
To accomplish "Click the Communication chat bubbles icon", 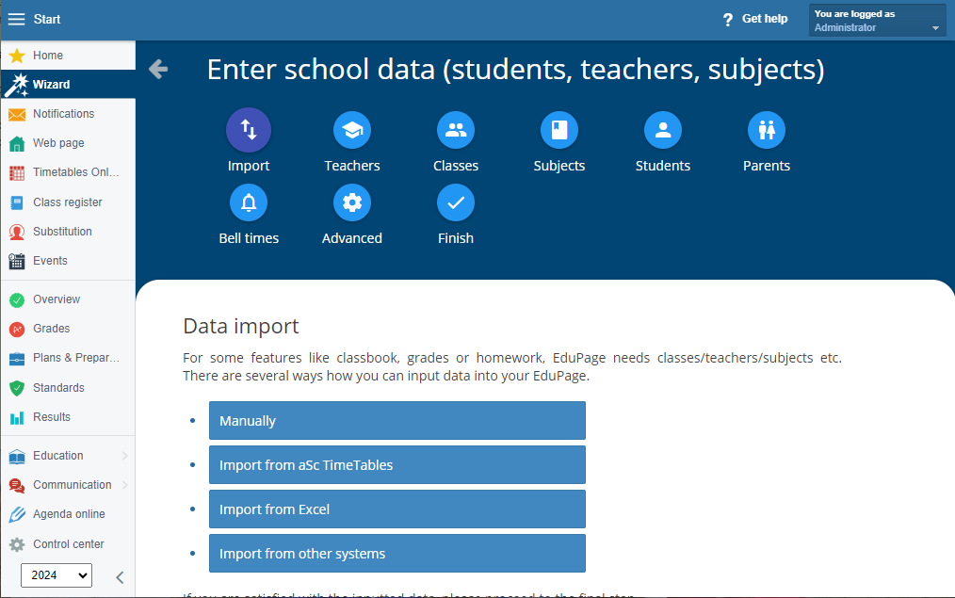I will pyautogui.click(x=17, y=485).
